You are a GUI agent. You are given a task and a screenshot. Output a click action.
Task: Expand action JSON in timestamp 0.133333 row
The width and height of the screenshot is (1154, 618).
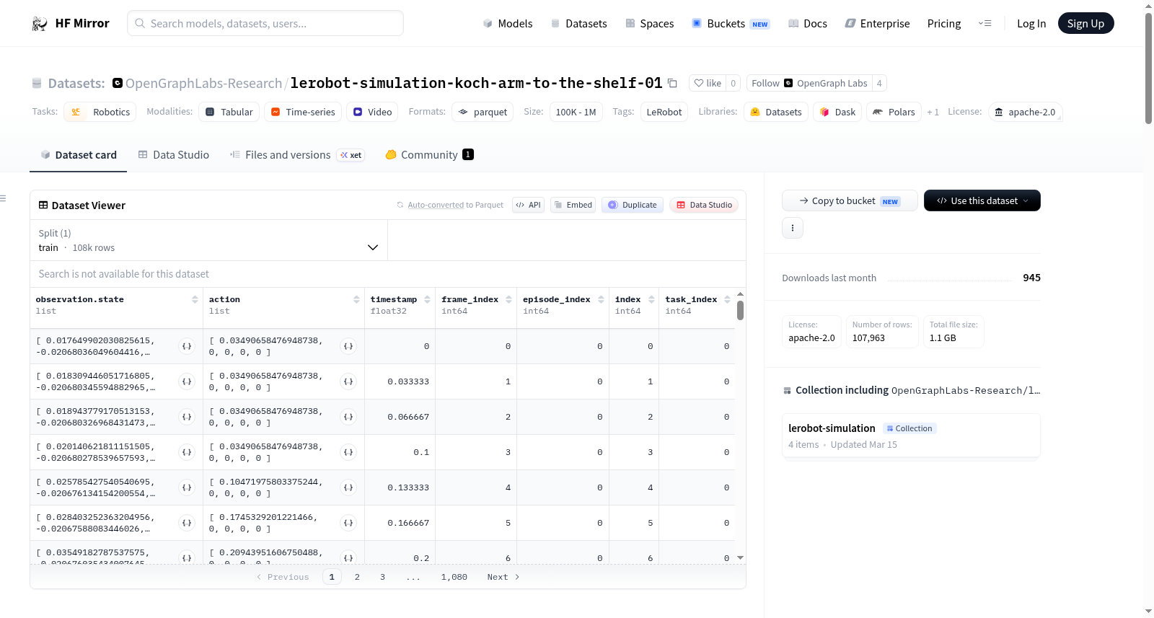pyautogui.click(x=348, y=487)
